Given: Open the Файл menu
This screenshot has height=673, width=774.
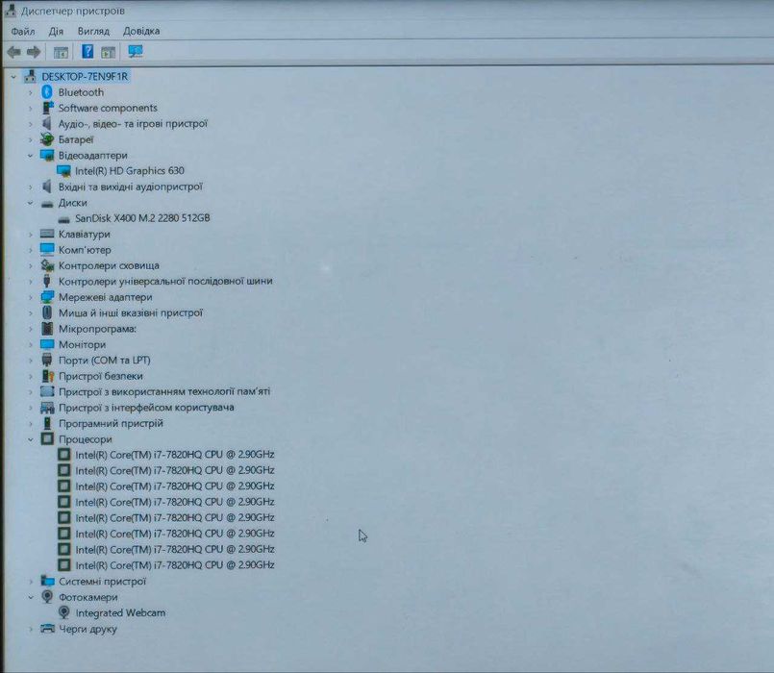Looking at the screenshot, I should point(23,31).
